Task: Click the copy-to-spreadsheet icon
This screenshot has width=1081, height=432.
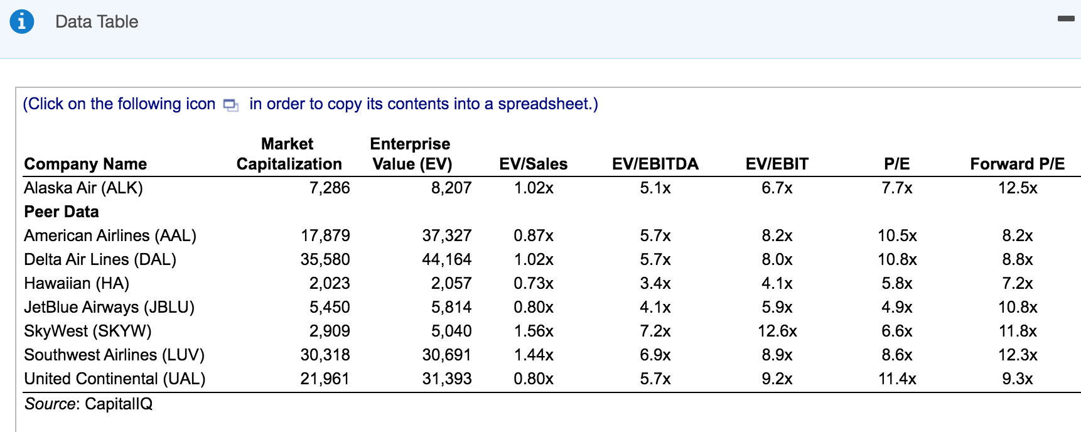Action: point(231,105)
